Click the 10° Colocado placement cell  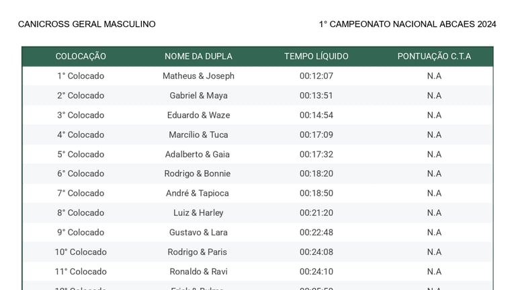81,252
